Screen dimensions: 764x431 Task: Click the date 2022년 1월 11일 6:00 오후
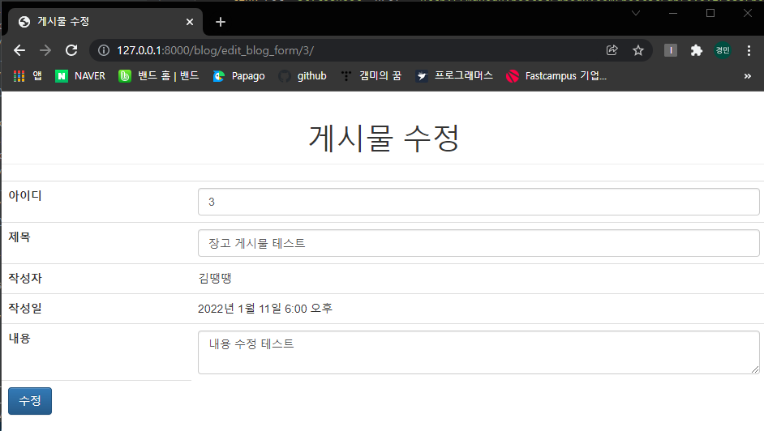pos(265,309)
